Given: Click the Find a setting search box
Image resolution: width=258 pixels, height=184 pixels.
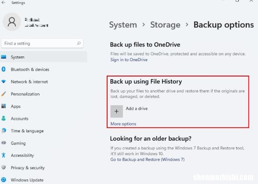Looking at the screenshot, I should [x=42, y=43].
